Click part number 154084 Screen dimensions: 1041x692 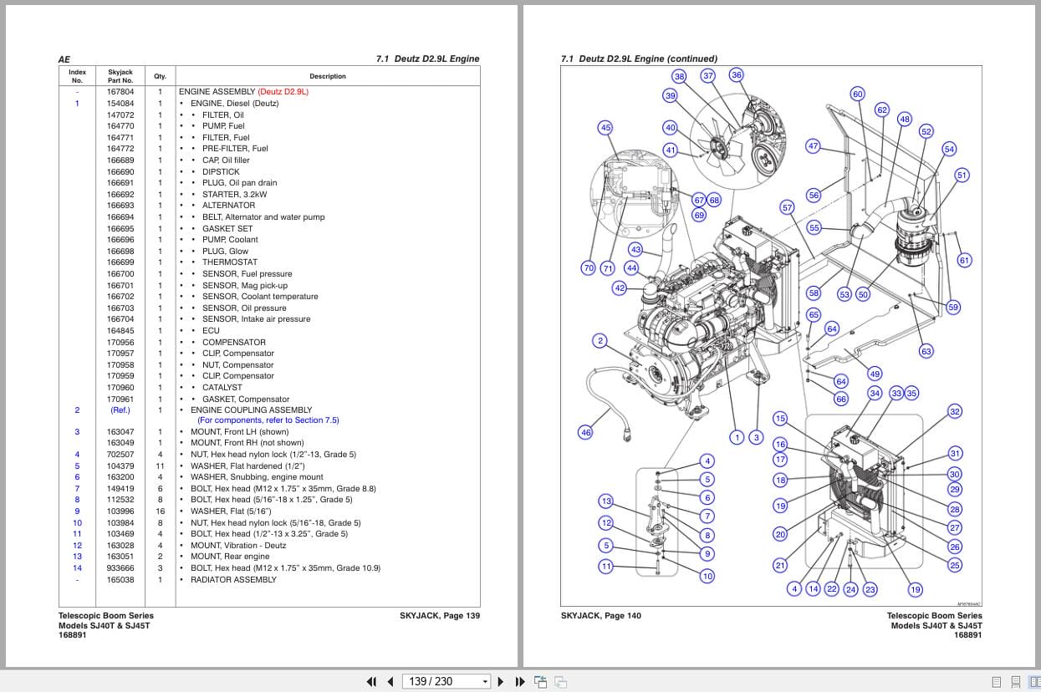point(120,104)
